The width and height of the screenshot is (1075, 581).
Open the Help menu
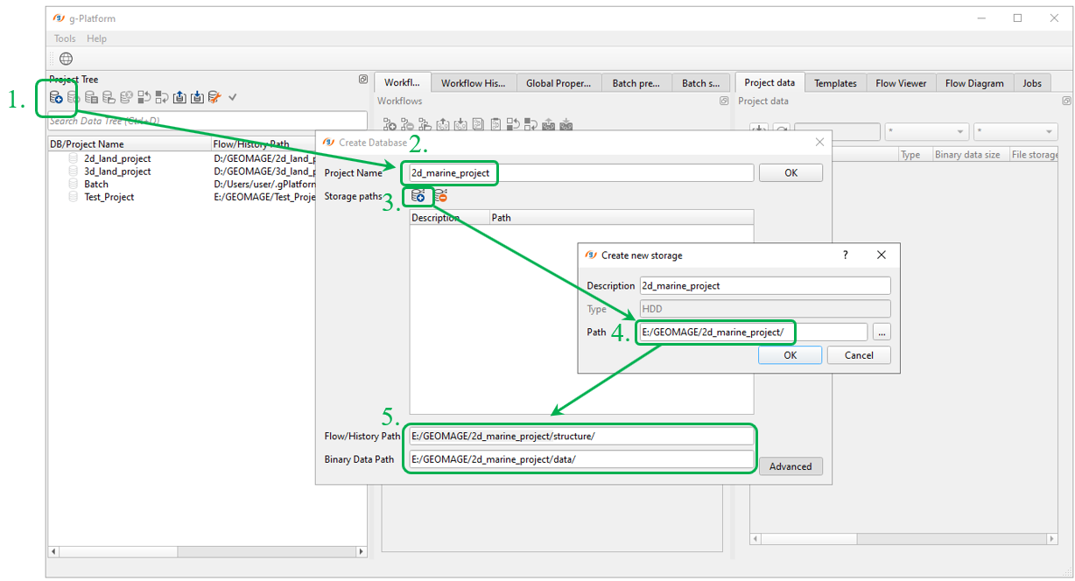(x=96, y=38)
